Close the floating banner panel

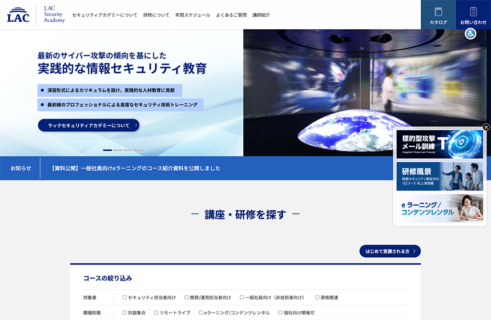point(486,127)
